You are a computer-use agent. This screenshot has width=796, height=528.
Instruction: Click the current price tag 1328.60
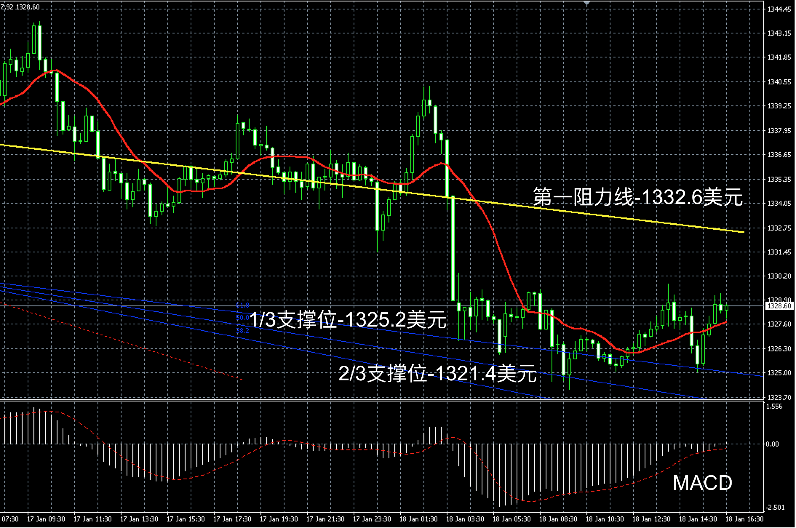[779, 306]
